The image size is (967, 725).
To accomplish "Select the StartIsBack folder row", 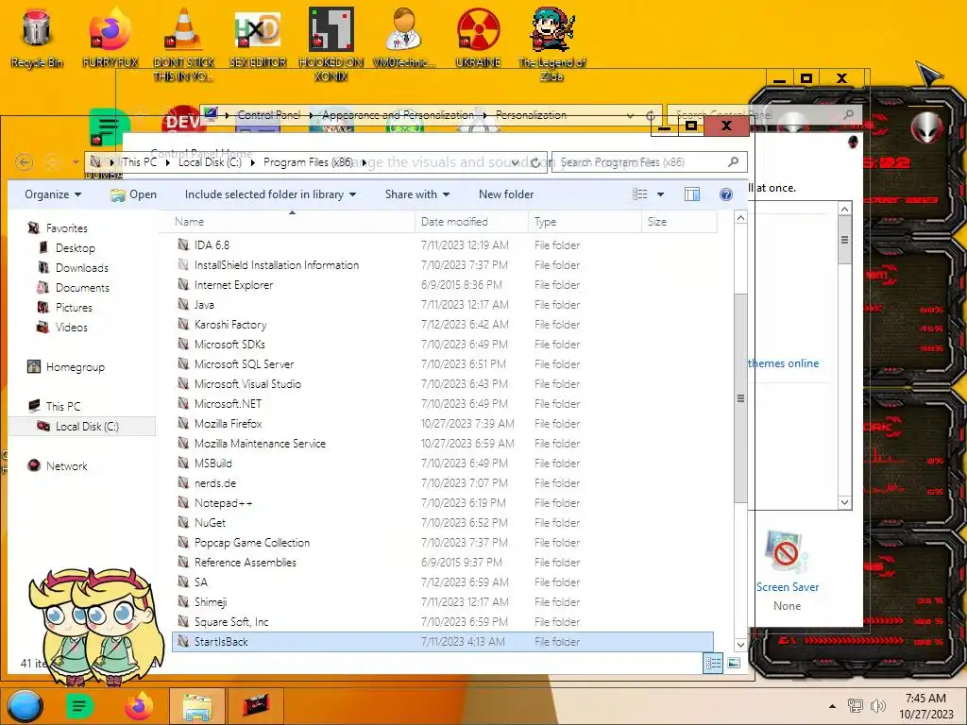I will click(x=443, y=641).
